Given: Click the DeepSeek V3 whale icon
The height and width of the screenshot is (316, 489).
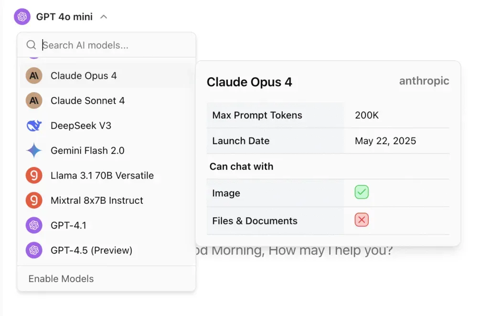Looking at the screenshot, I should coord(34,126).
